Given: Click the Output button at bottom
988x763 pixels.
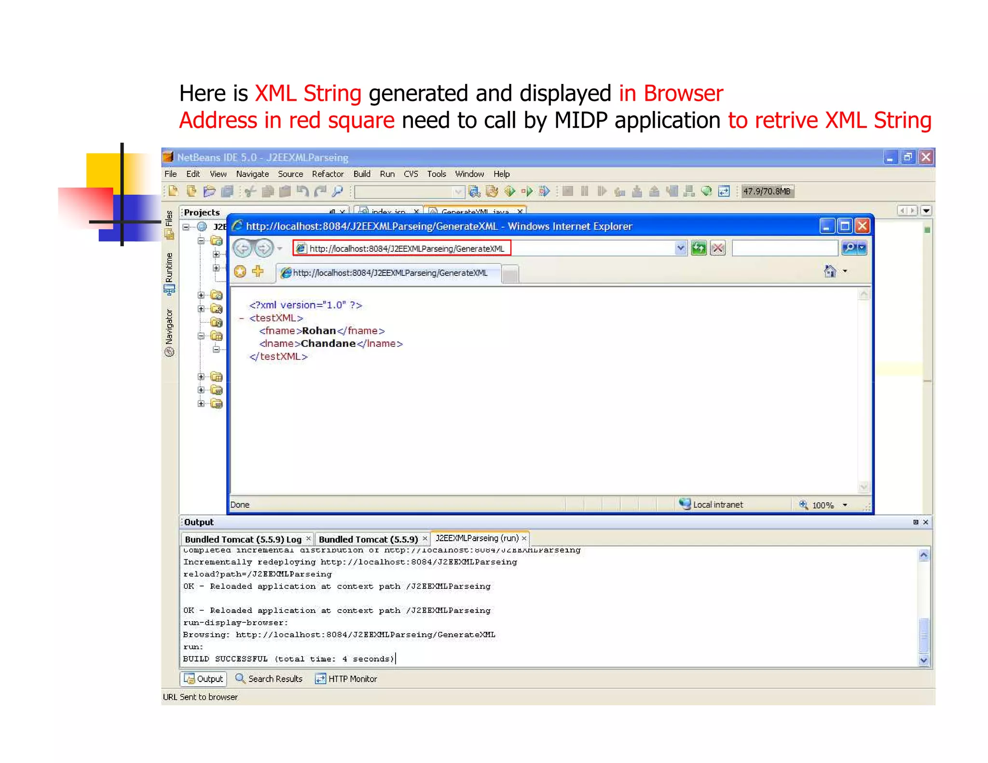Looking at the screenshot, I should click(204, 679).
